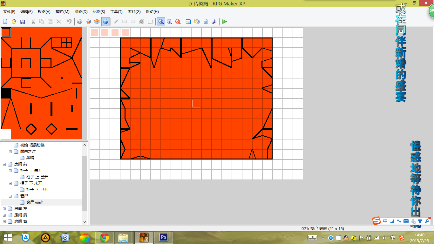Select the Ellipse drawing tool
Viewport: 434px width, 244px height.
point(133,22)
